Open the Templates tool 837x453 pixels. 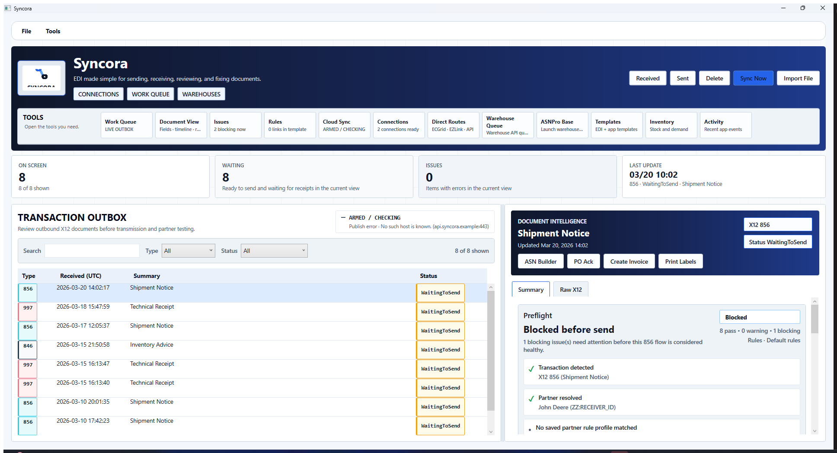(616, 125)
